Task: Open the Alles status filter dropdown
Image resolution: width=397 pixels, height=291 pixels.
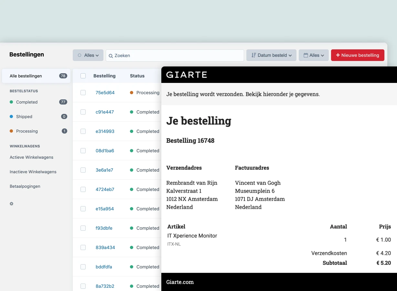Action: pyautogui.click(x=88, y=55)
